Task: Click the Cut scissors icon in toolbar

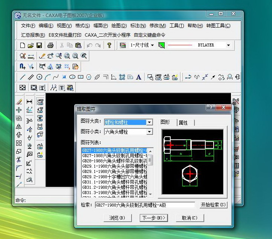Action: 62,45
